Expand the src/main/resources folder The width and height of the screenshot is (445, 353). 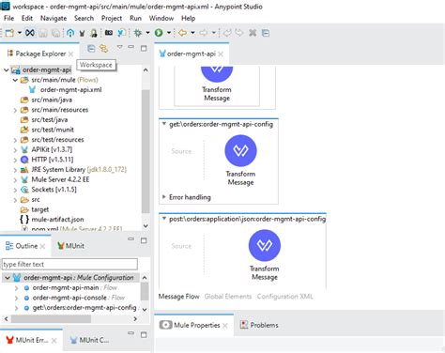(15, 110)
